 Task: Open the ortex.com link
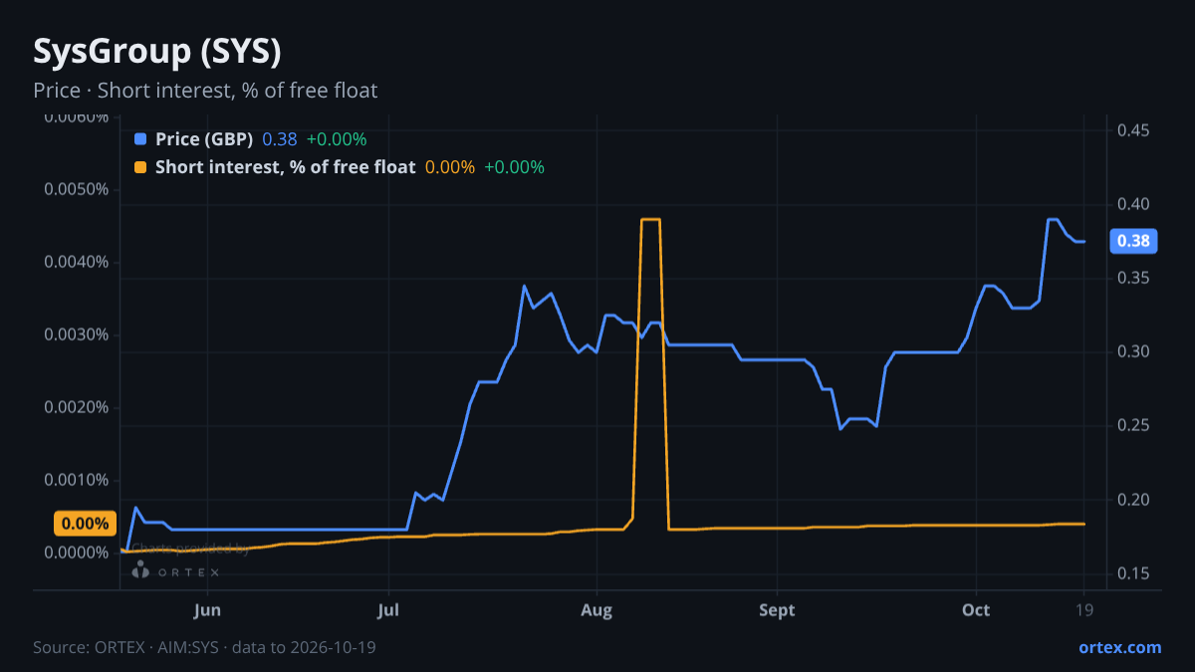click(1120, 647)
